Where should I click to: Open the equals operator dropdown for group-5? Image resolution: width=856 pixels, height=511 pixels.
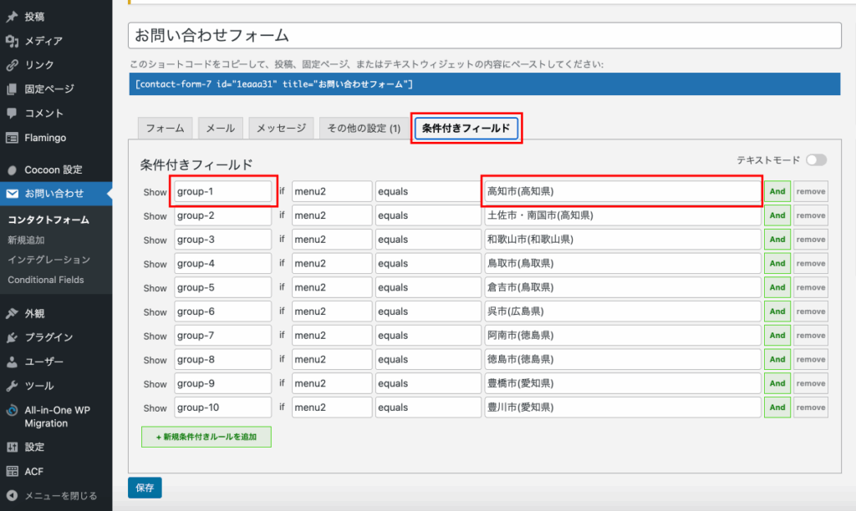[x=427, y=288]
